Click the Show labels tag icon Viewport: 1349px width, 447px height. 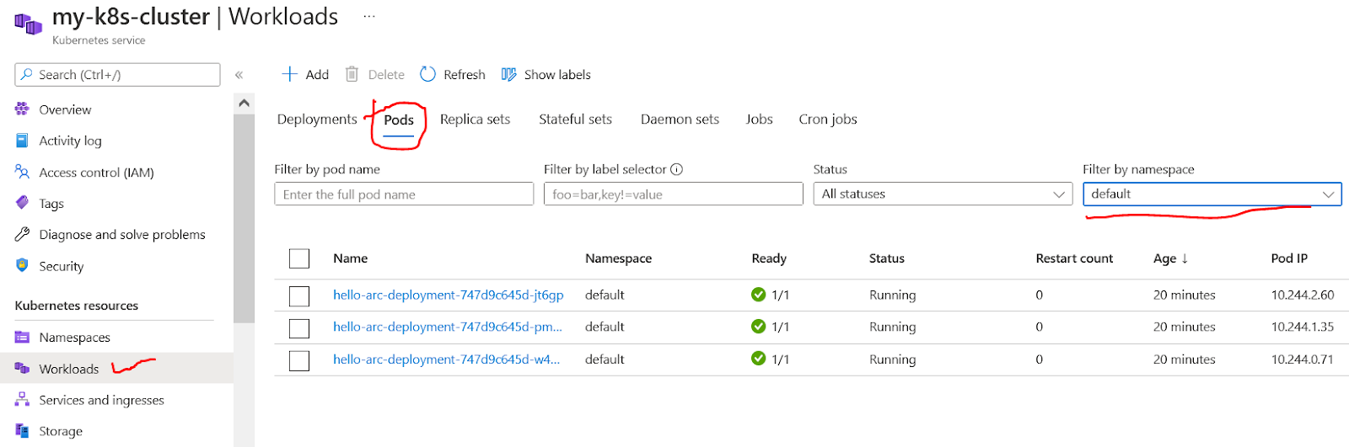point(508,74)
